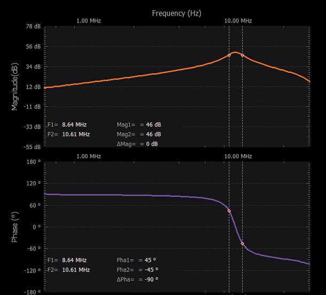Click the F2 10.61 MHz value in phase plot
Image resolution: width=326 pixels, height=295 pixels.
75,269
